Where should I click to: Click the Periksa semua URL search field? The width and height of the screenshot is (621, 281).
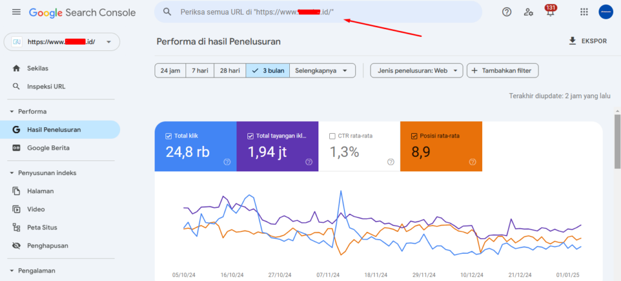pyautogui.click(x=318, y=12)
